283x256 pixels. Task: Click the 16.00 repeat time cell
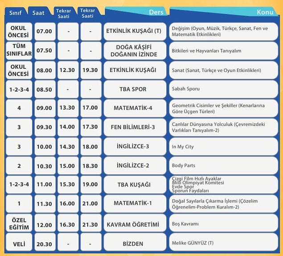(68, 204)
